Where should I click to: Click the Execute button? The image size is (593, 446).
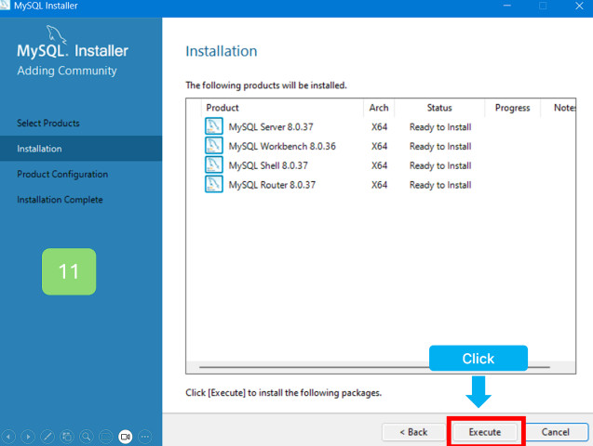pyautogui.click(x=485, y=432)
